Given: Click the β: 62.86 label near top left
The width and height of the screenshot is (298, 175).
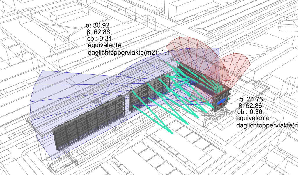Looking at the screenshot, I should [98, 32].
